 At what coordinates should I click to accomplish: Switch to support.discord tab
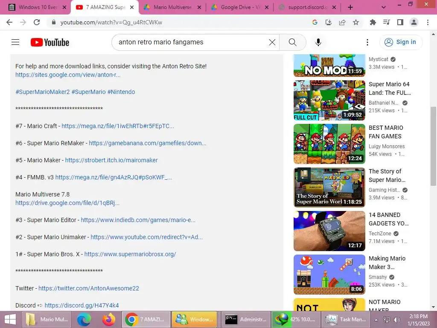tap(307, 7)
